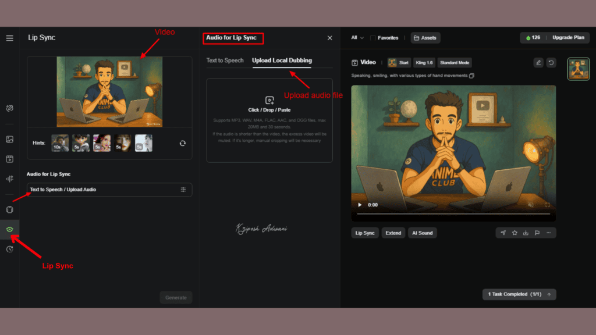Click the Upgrade Plan button

[569, 37]
